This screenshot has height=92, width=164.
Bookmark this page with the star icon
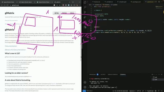click(60, 5)
